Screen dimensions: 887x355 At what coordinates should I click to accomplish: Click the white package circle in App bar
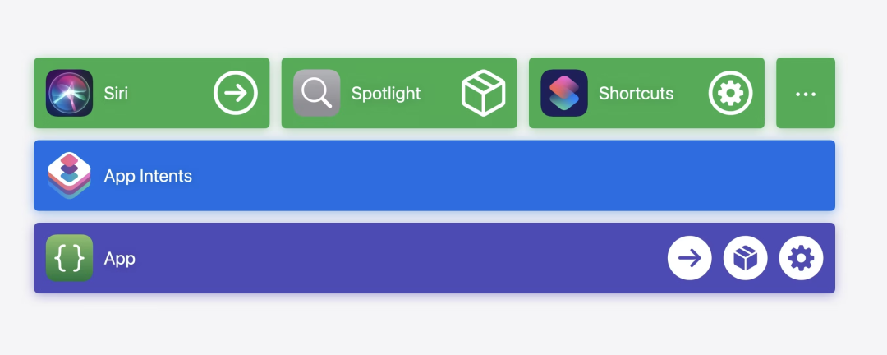click(x=745, y=258)
